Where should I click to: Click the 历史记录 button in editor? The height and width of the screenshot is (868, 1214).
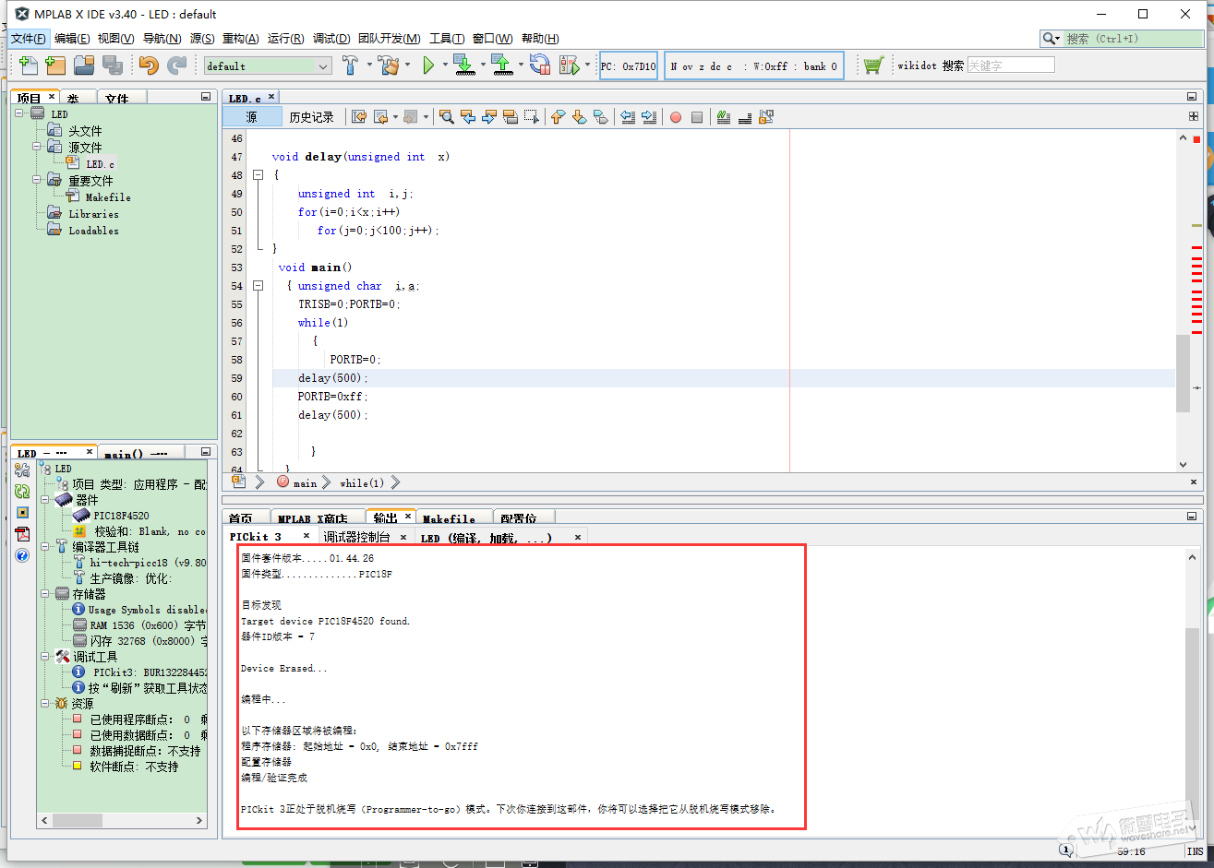(x=311, y=117)
